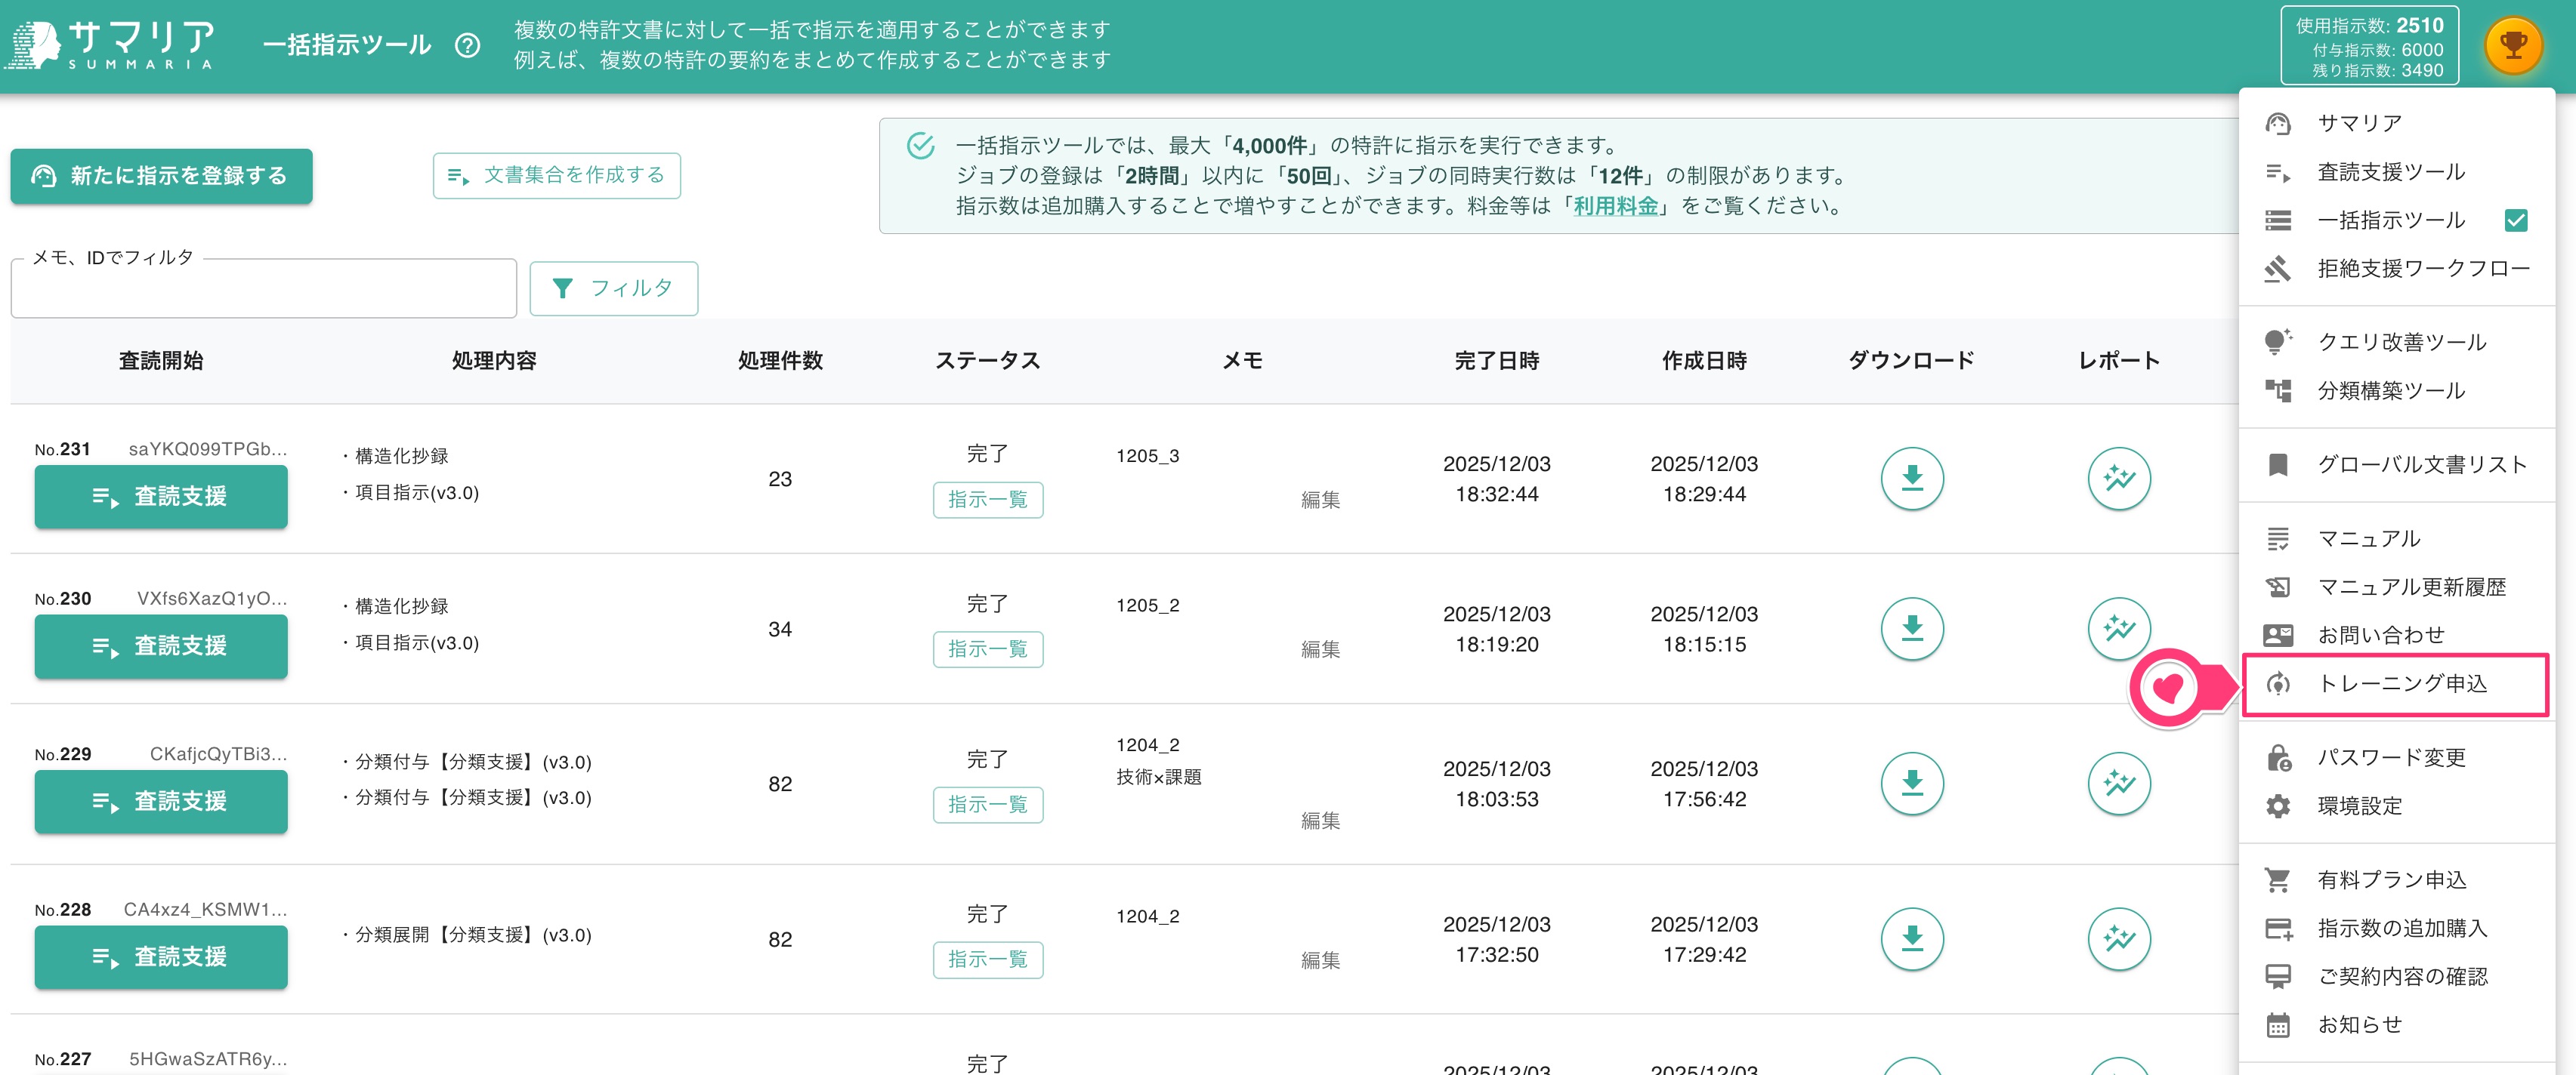Screen dimensions: 2576x1075
Task: Click job ID VXfs6XazQ1yO...
Action: [211, 599]
